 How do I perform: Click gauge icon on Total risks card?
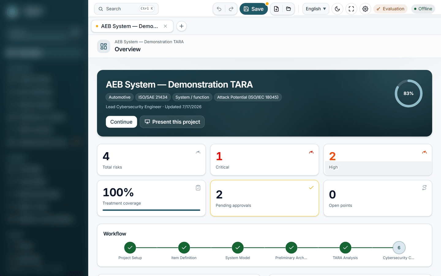pyautogui.click(x=198, y=152)
